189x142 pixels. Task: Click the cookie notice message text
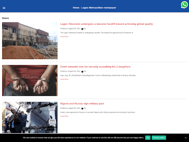(83, 138)
